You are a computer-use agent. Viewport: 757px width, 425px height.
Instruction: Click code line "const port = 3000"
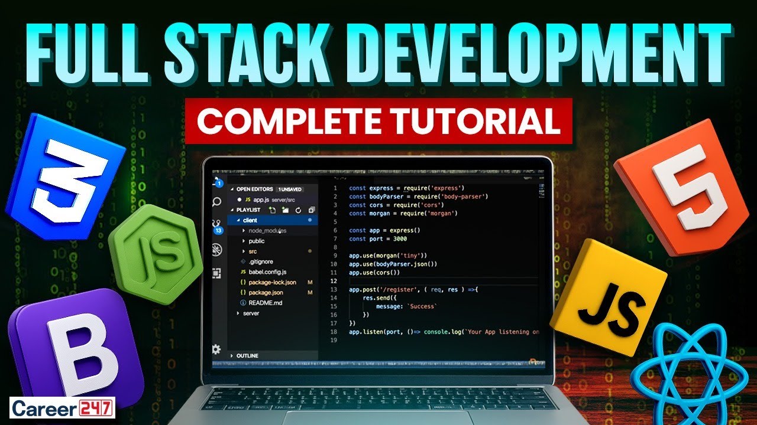378,238
